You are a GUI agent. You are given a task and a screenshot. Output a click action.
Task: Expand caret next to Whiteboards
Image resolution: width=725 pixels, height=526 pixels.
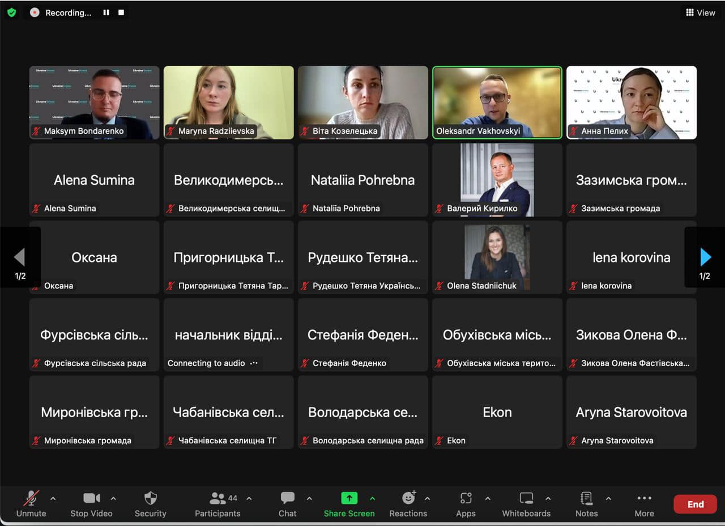pos(548,499)
